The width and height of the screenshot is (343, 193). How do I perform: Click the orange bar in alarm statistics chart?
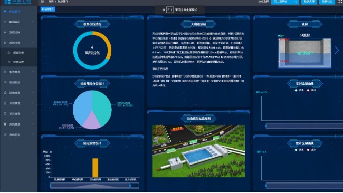pos(95,168)
